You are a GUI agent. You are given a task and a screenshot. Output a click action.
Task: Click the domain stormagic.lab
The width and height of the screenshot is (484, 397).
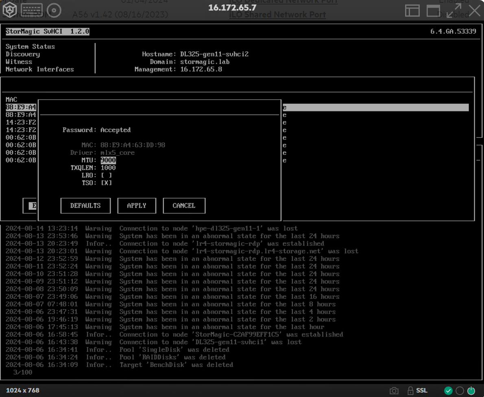pos(205,62)
